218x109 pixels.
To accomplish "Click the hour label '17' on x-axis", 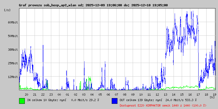I will click(198, 95).
